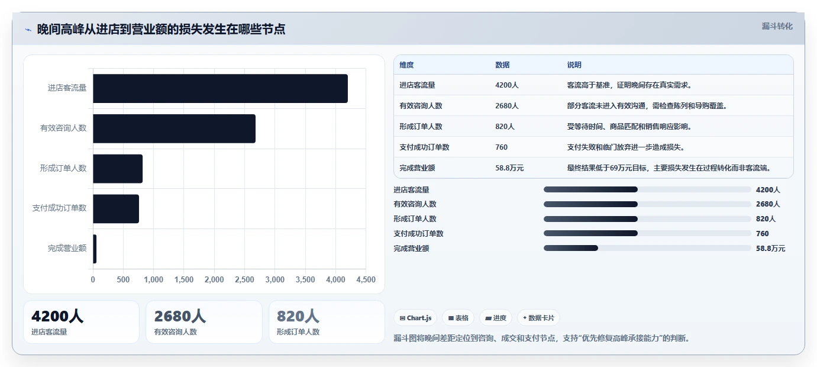Screen dimensions: 817x367
Task: Click the 进店客流量 chart axis label
Action: (x=67, y=88)
